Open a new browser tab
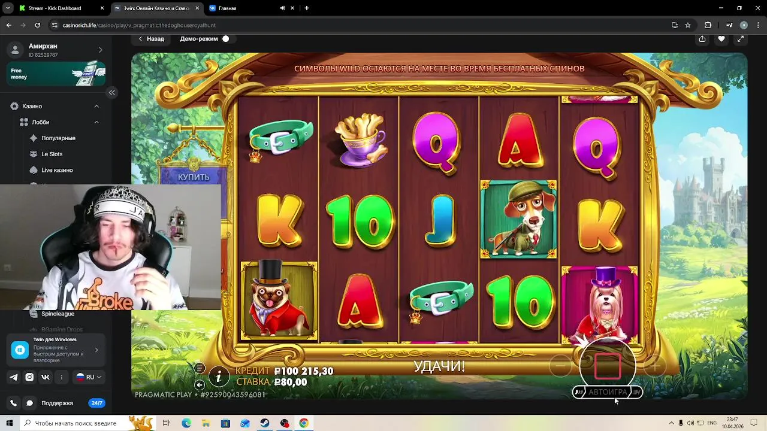Viewport: 767px width, 431px height. 307,8
